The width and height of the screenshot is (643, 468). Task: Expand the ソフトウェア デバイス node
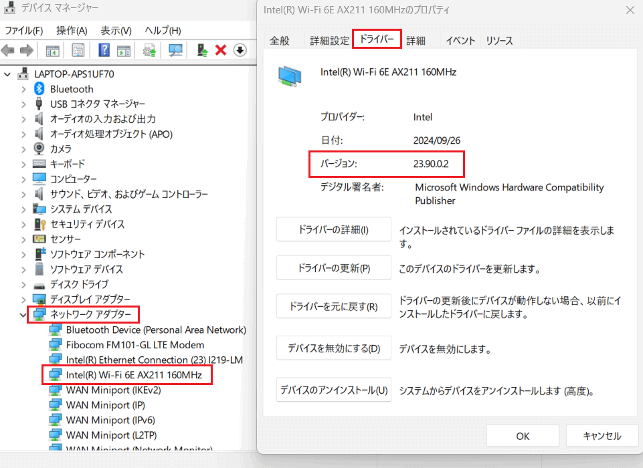tap(23, 269)
